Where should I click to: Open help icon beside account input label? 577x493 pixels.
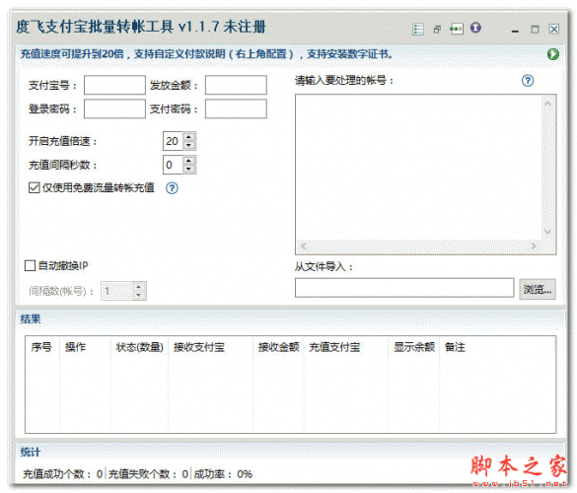(528, 80)
